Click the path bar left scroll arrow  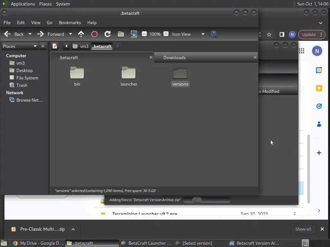tap(66, 46)
